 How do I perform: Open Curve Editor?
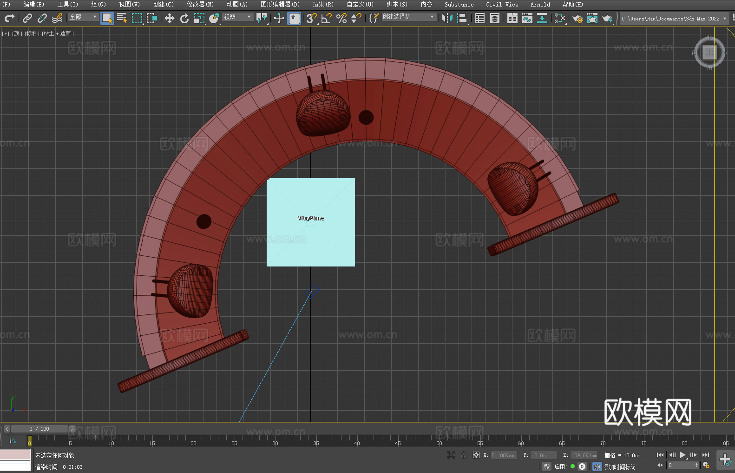(x=527, y=18)
